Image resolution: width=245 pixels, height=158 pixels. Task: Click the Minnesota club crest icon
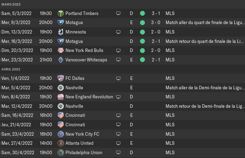pyautogui.click(x=61, y=32)
